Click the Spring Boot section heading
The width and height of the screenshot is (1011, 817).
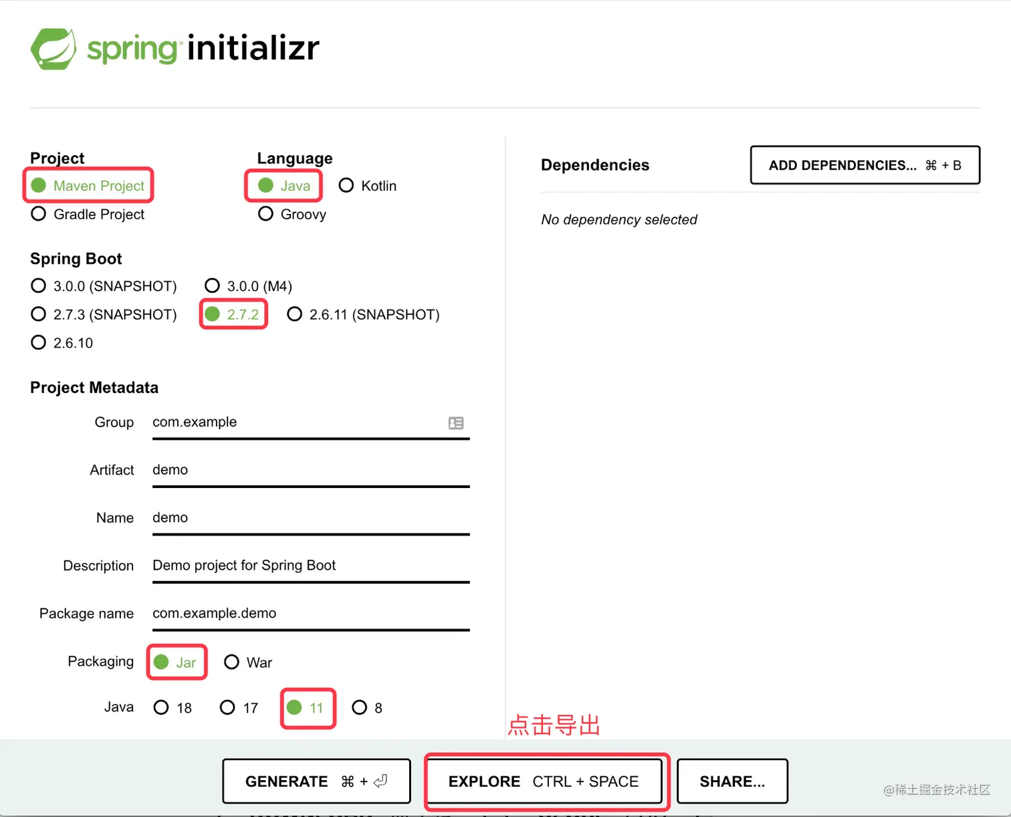[x=76, y=259]
